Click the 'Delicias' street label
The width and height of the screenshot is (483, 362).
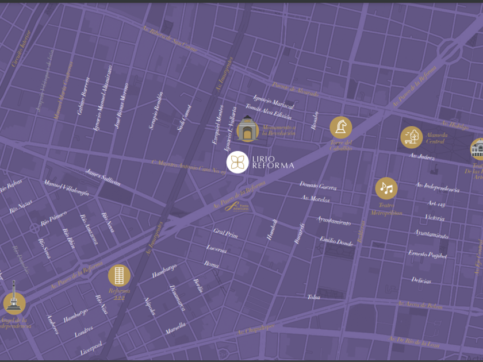click(x=421, y=280)
